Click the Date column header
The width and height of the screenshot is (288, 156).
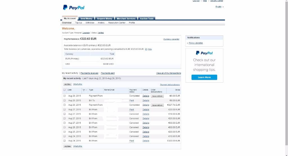(x=69, y=90)
